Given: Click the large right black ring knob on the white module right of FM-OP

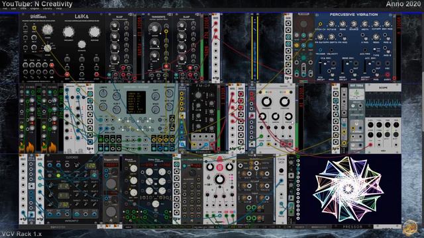Looking at the screenshot, I should (x=284, y=102).
